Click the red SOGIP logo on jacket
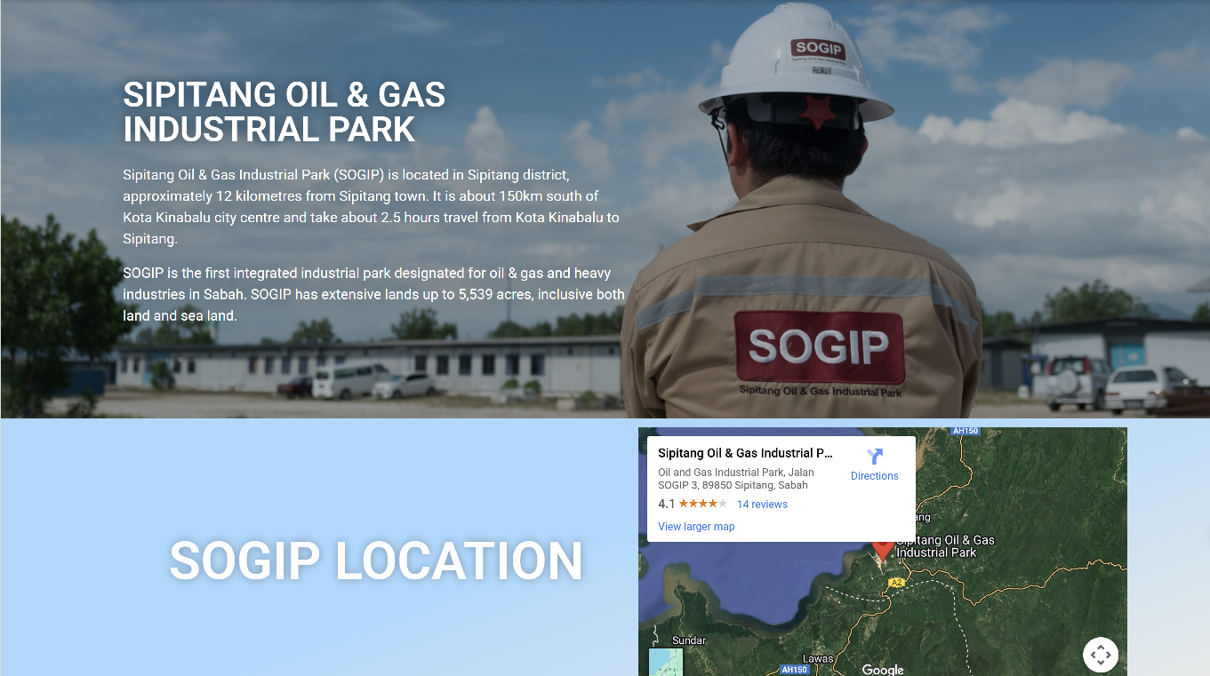Screen dimensions: 1210x676 [x=819, y=346]
